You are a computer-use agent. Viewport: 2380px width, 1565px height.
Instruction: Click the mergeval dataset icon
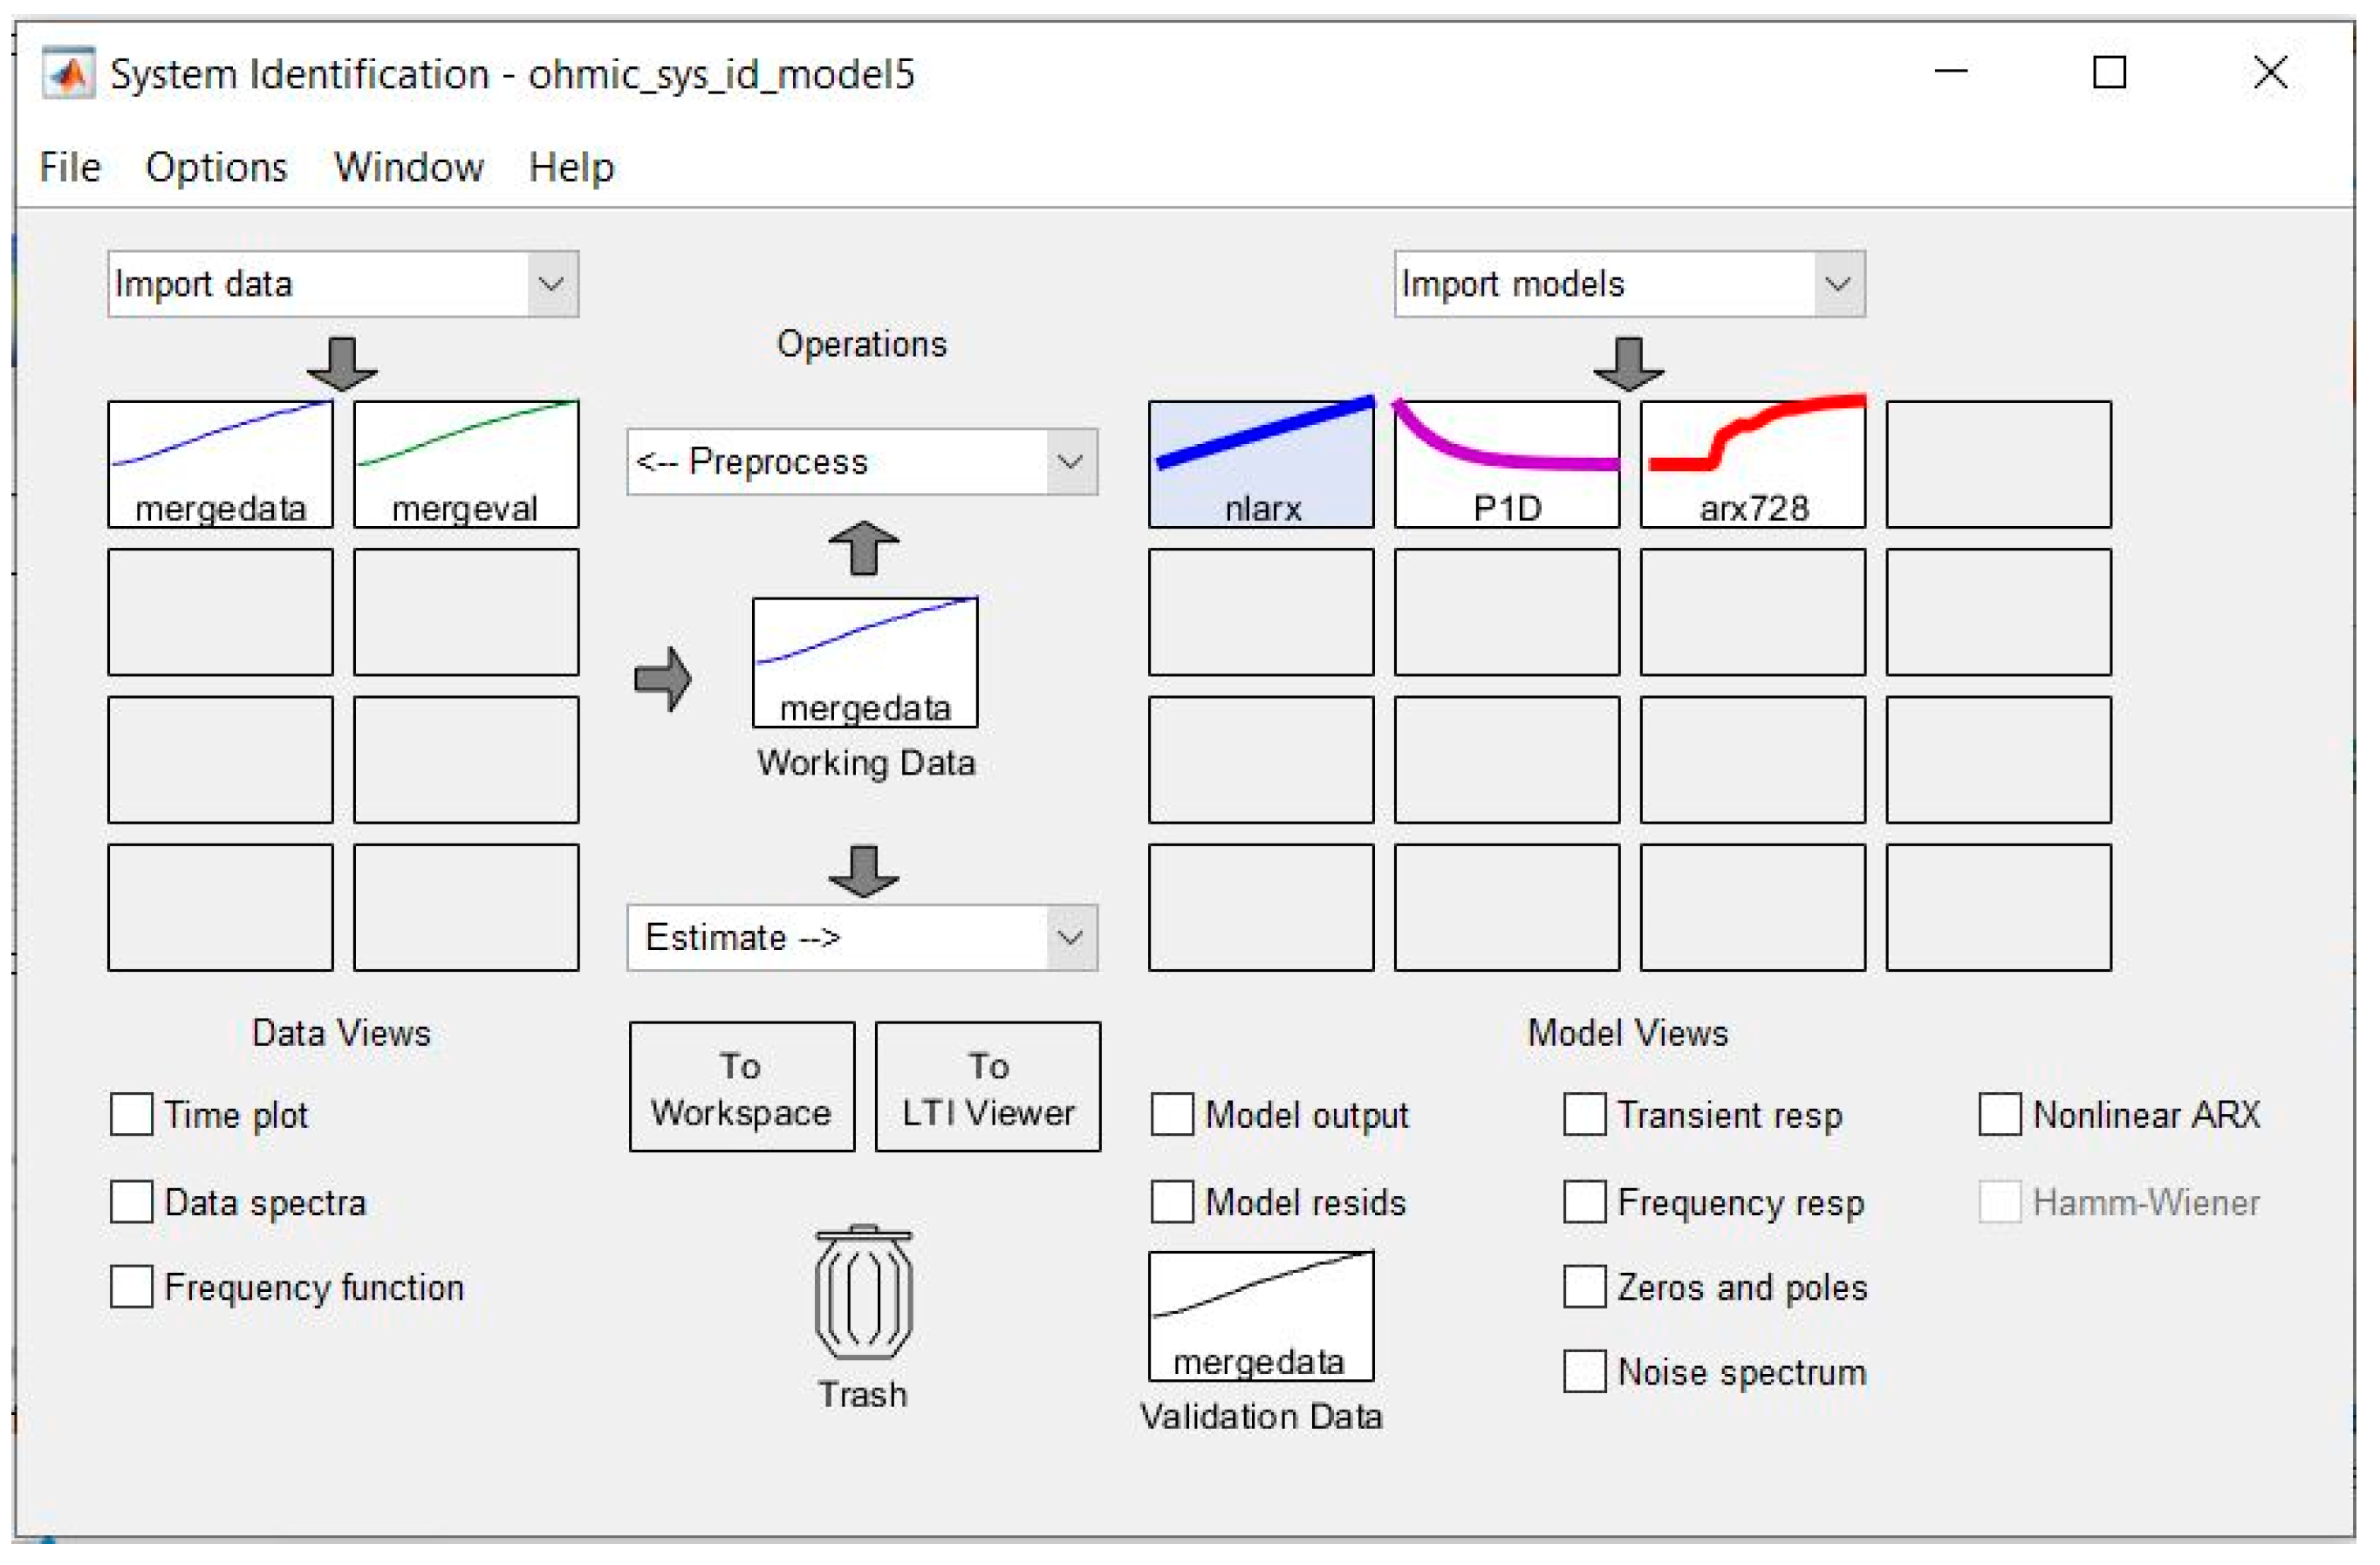(x=467, y=466)
